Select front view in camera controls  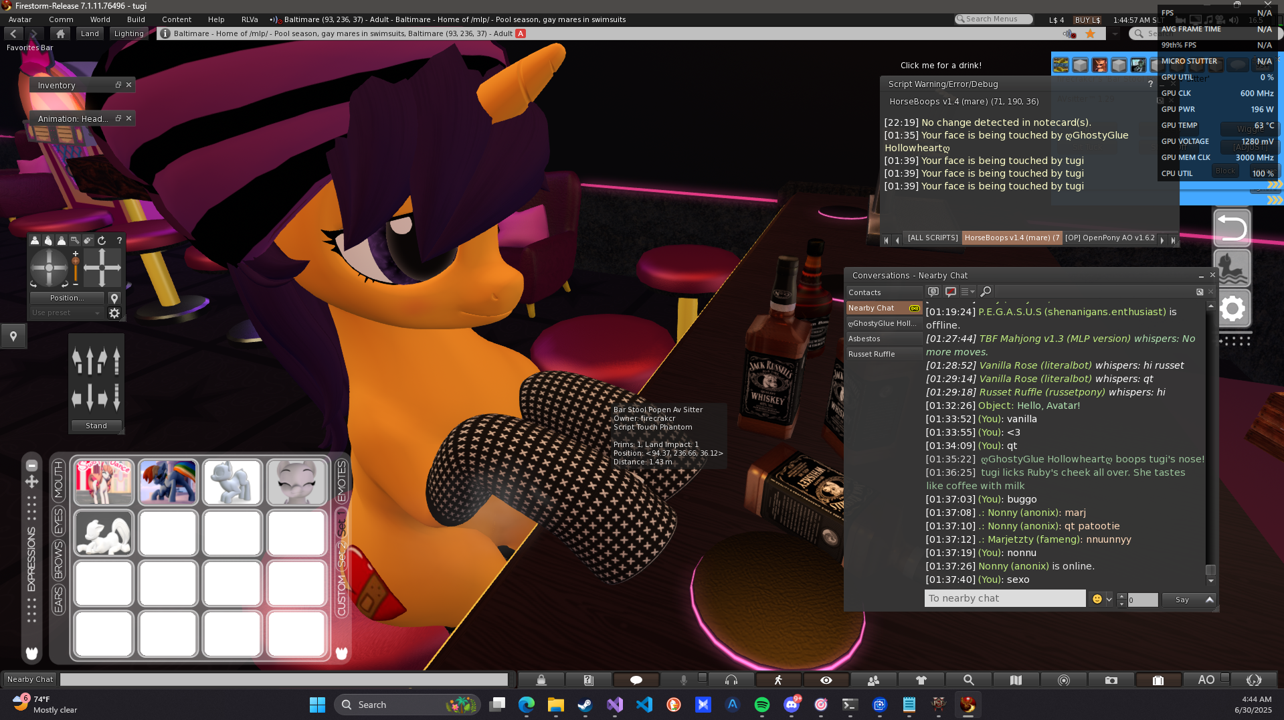coord(35,240)
